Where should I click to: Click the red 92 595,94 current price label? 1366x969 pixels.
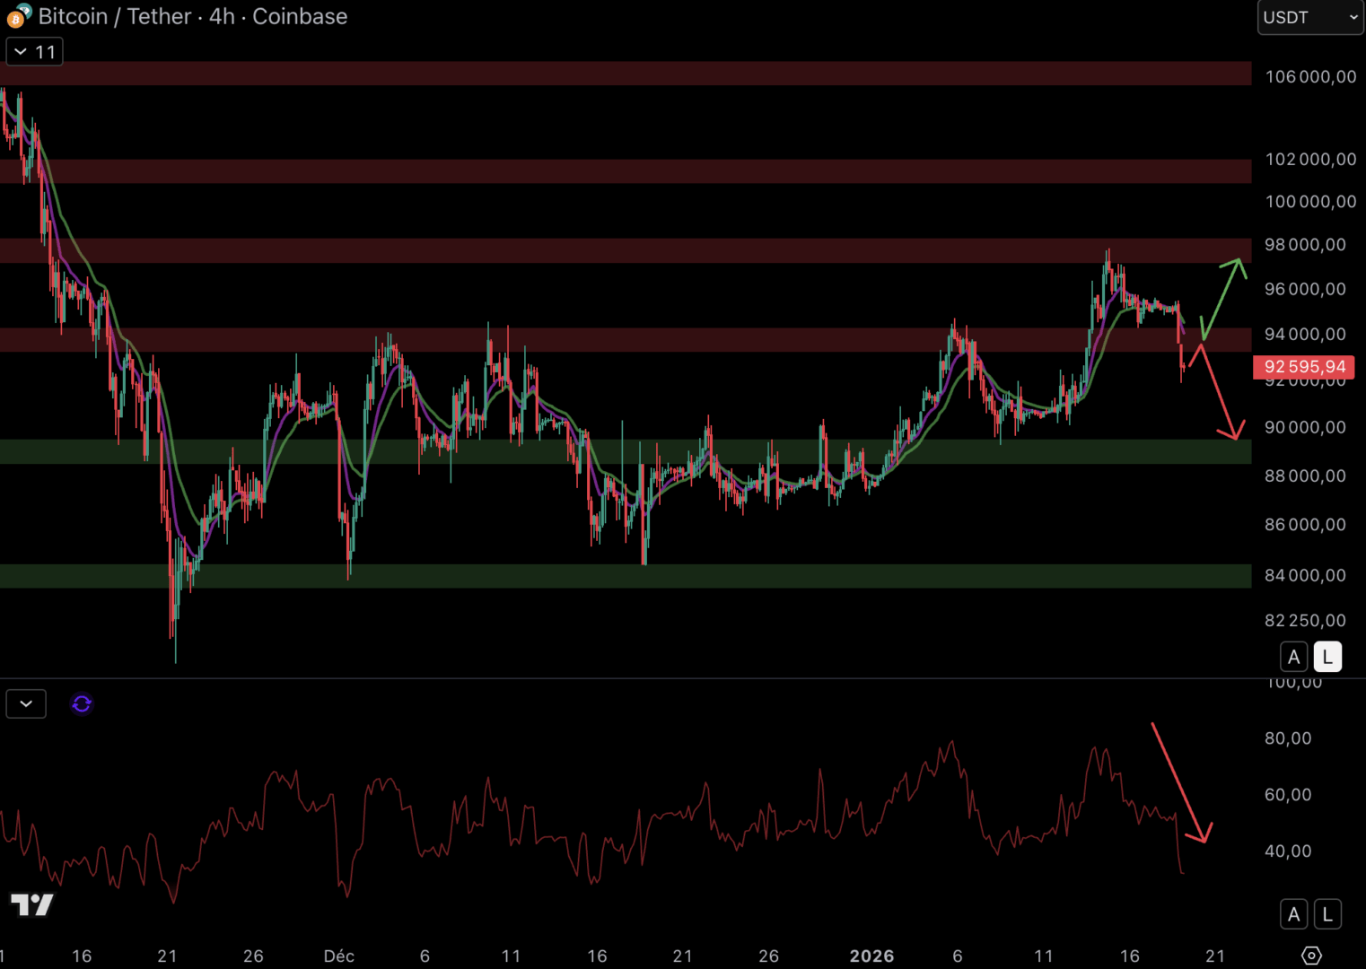click(1304, 367)
